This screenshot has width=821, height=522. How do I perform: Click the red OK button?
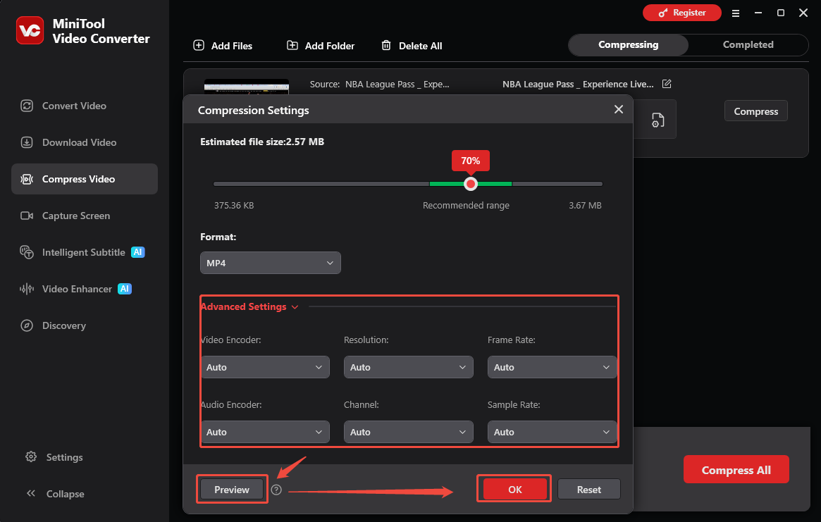click(x=514, y=489)
